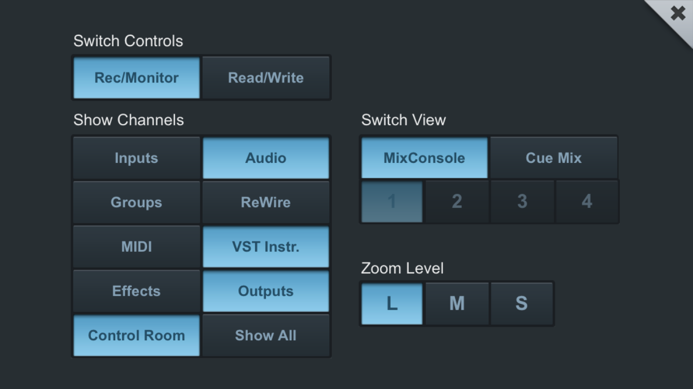Close the settings panel with X icon
The height and width of the screenshot is (389, 693).
[677, 13]
